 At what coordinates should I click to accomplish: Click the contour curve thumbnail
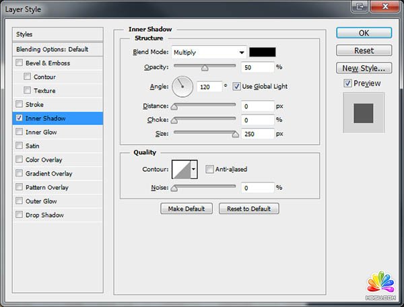click(x=181, y=170)
